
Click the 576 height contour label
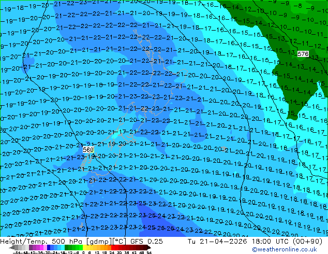(303, 54)
